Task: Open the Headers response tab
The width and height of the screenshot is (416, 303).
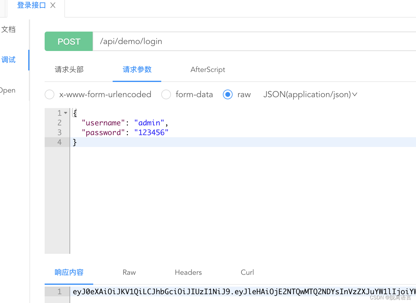Action: [x=188, y=272]
